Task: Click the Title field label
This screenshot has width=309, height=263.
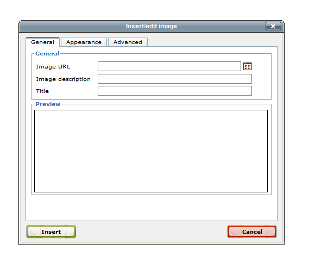Action: [x=42, y=91]
